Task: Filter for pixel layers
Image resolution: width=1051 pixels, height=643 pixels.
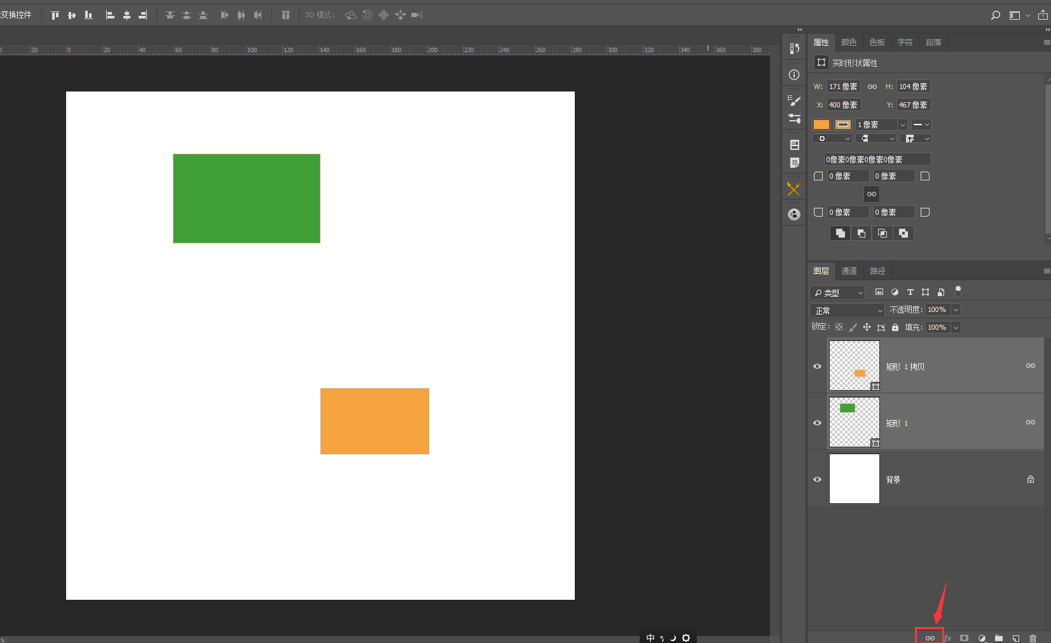Action: pyautogui.click(x=879, y=292)
